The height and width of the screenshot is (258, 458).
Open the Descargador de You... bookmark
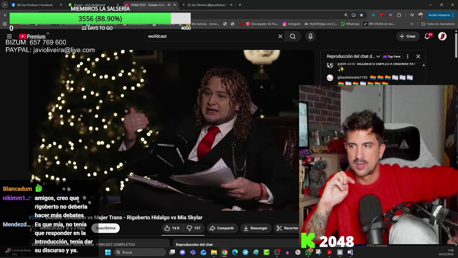[262, 24]
